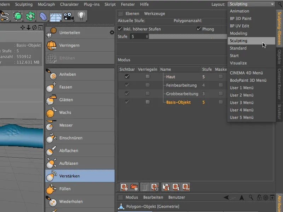283x212 pixels.
Task: Click the back arrow in attribute manager
Action: coord(226,198)
